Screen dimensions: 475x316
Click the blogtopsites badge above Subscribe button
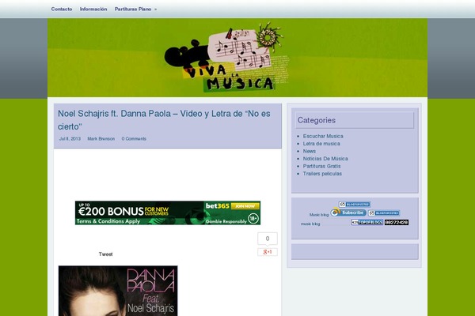click(x=355, y=205)
